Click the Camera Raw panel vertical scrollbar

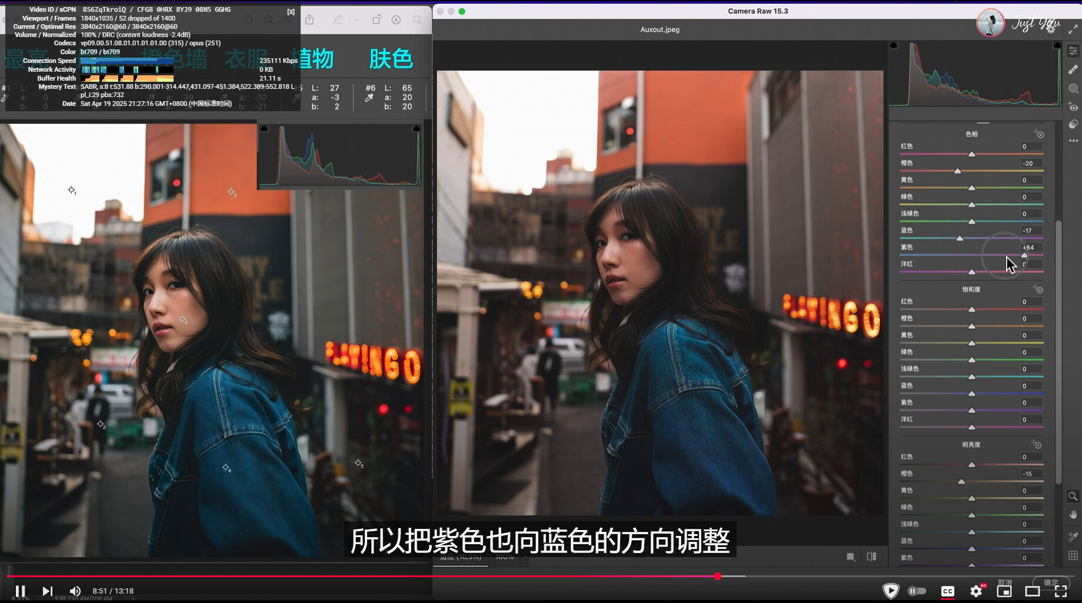[x=1058, y=352]
